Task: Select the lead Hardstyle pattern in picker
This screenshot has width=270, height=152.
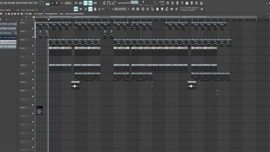Action: coord(8,33)
